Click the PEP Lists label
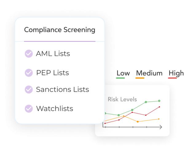 coord(52,73)
